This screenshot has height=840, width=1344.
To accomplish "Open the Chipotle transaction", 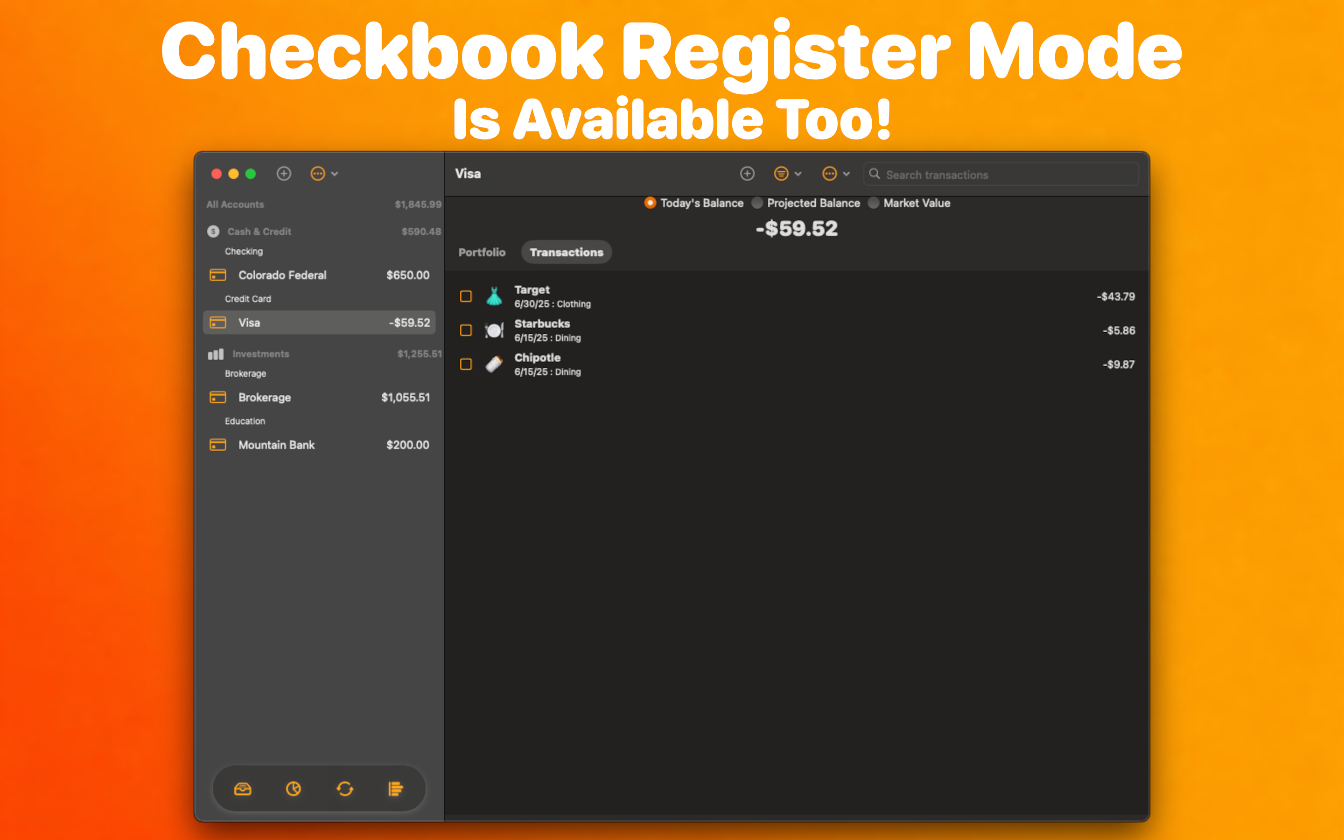I will (797, 364).
